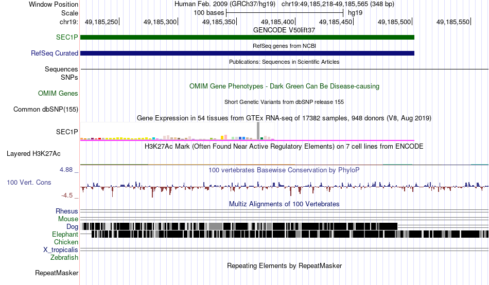Select the Rhesus alignment row label
The image size is (489, 285).
coord(67,211)
